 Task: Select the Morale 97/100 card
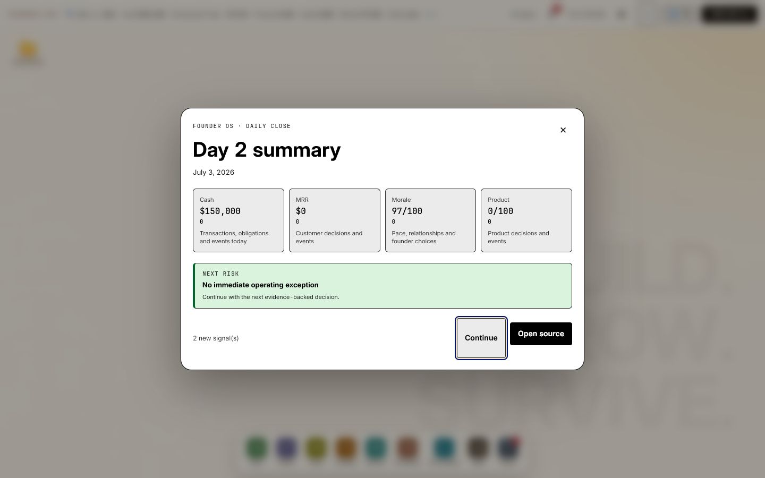tap(430, 220)
